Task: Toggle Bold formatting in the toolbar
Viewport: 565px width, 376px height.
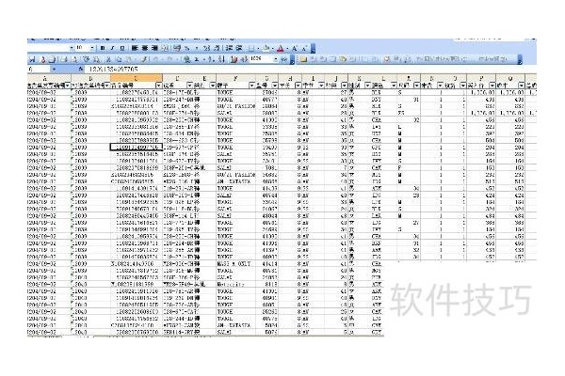Action: [x=103, y=48]
